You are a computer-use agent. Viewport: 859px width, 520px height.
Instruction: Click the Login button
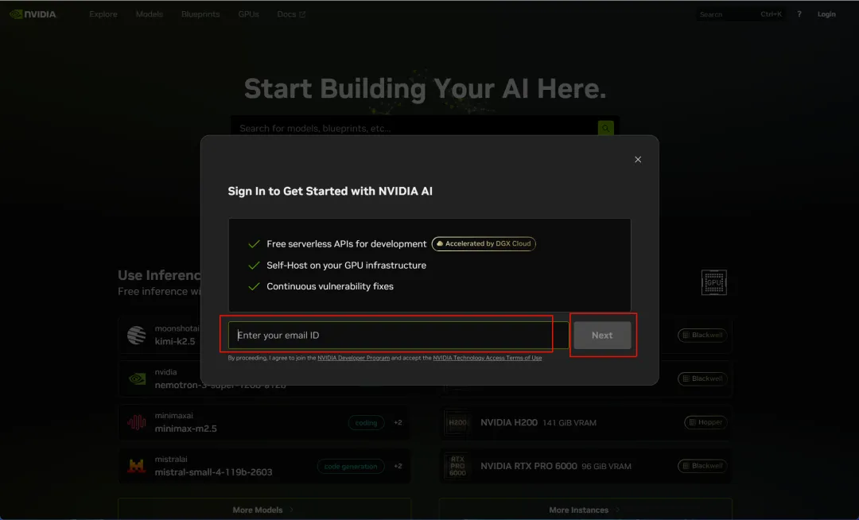(826, 14)
